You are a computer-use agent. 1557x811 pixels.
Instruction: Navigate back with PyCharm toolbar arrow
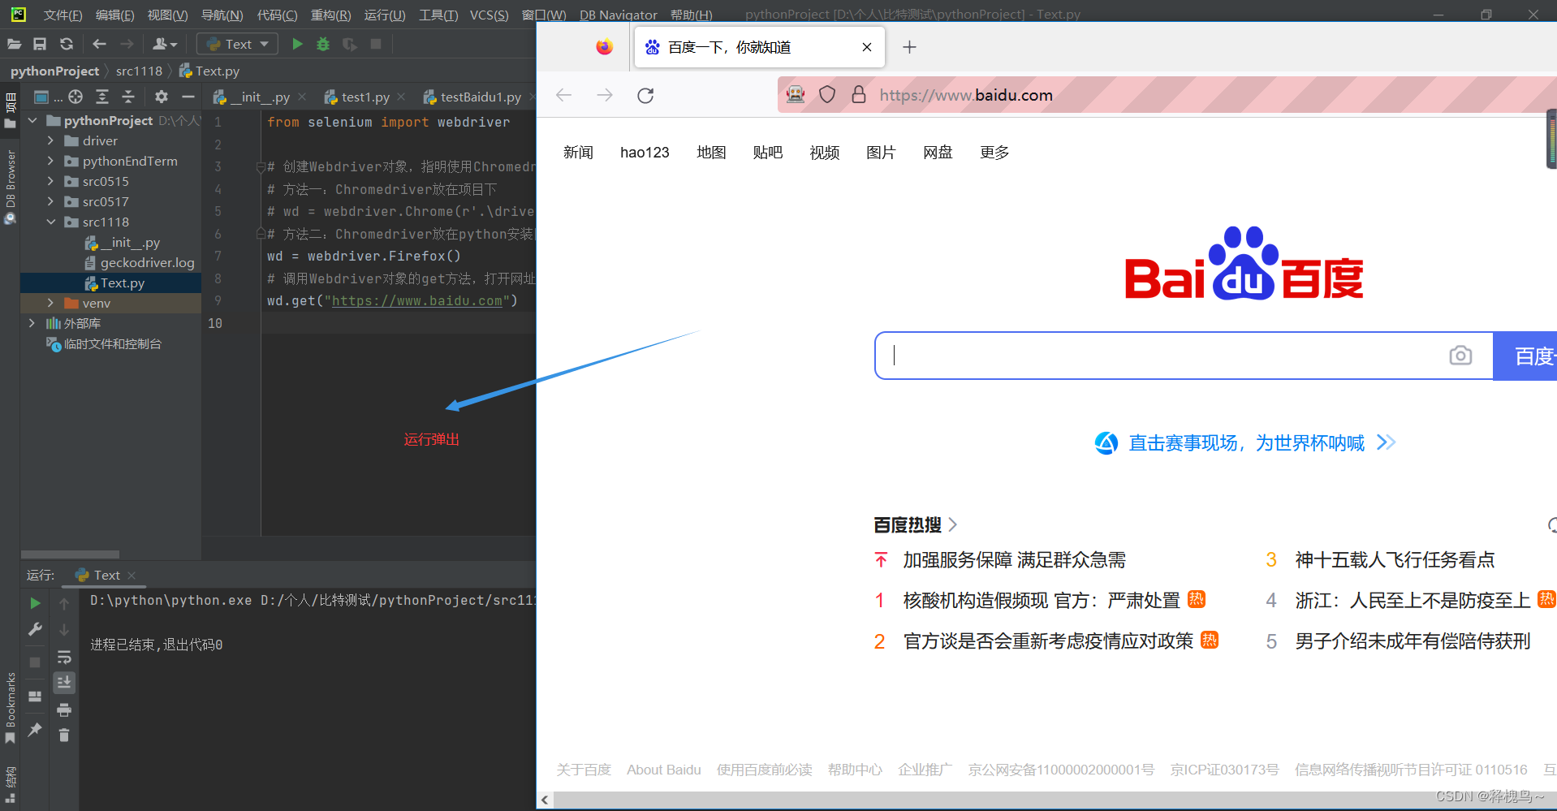point(99,44)
